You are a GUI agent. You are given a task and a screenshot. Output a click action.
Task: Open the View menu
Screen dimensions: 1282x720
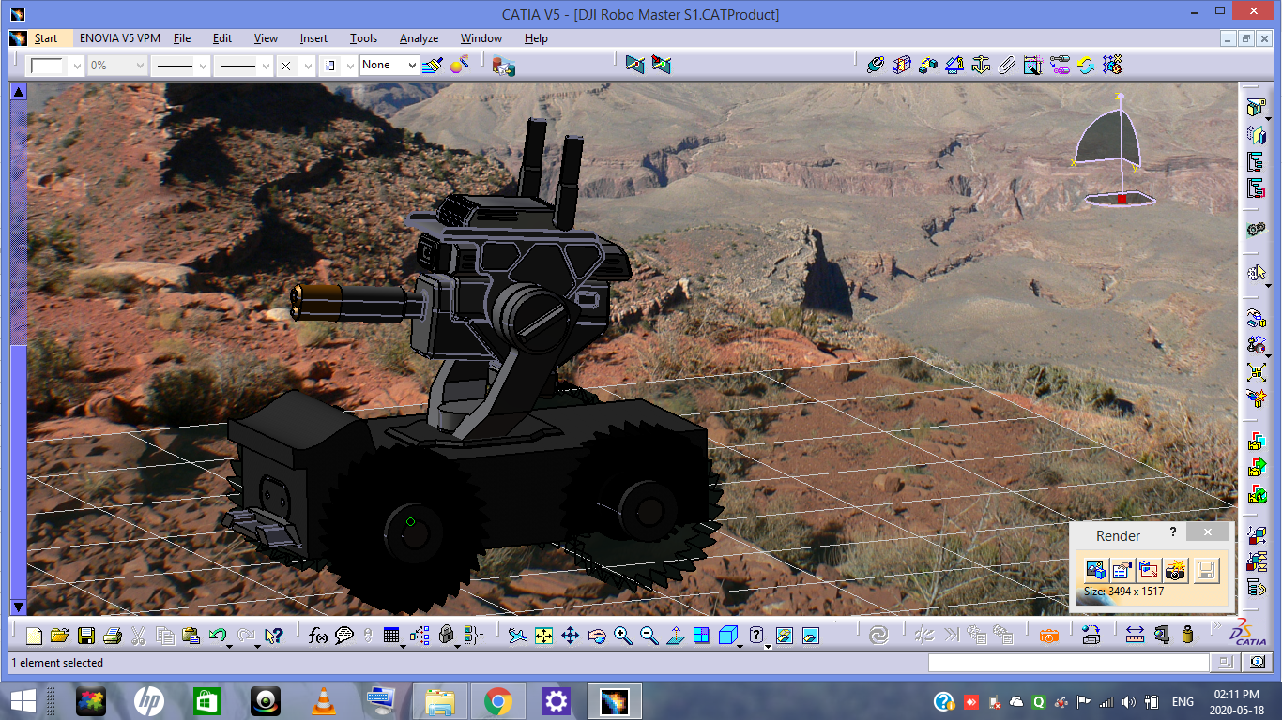(266, 38)
